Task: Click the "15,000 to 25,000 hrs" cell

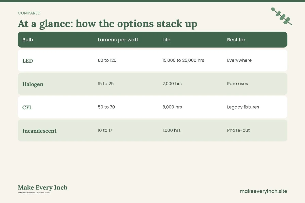Action: point(183,60)
